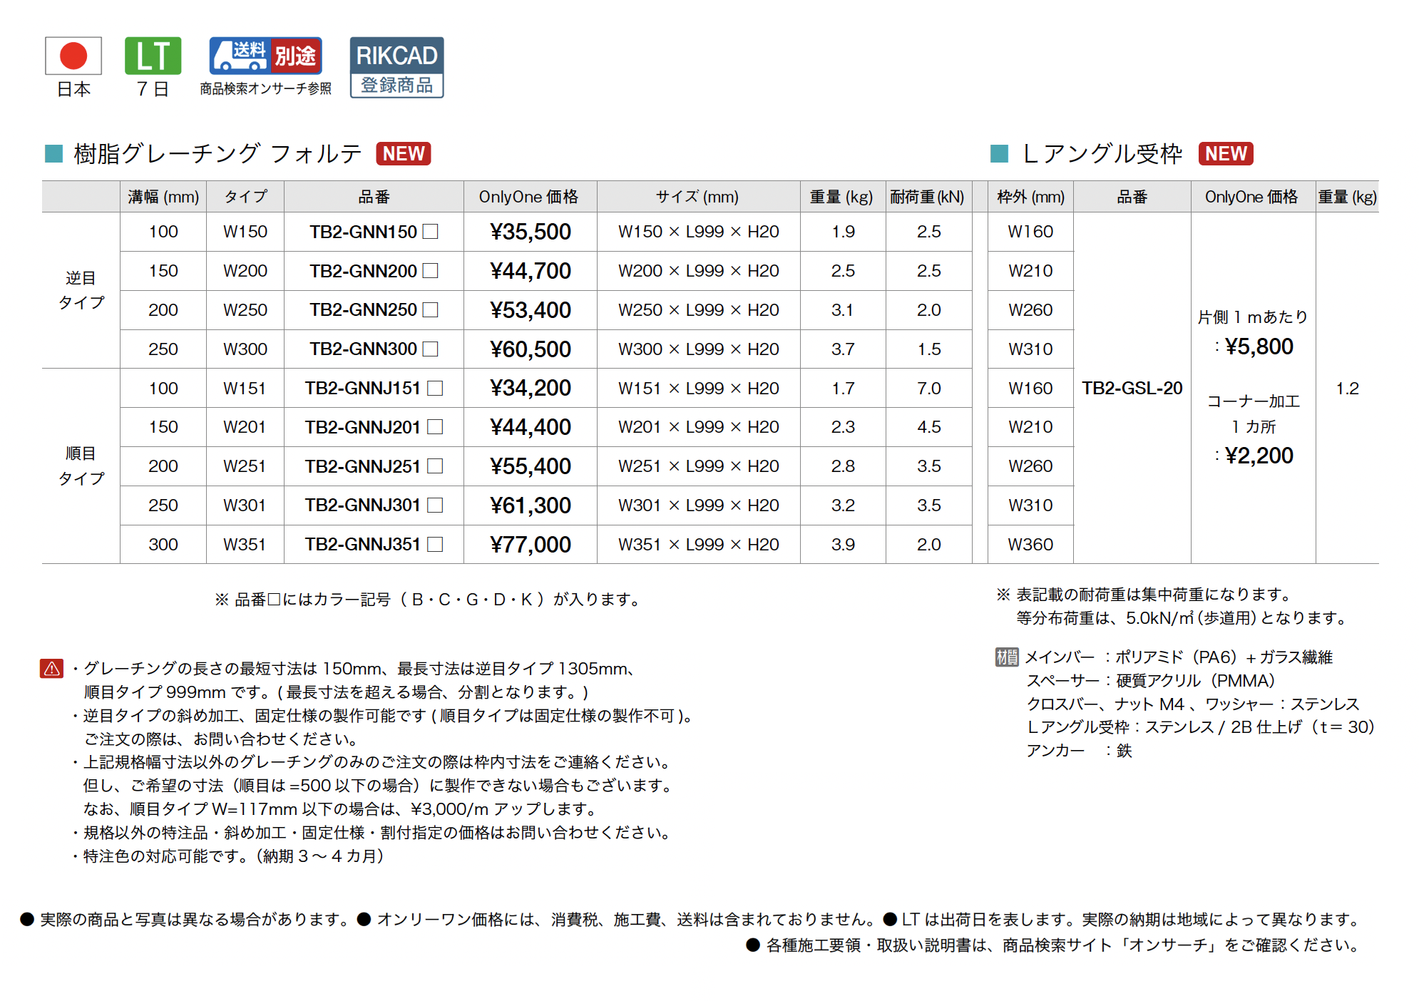Click the corner processing price ¥2,200

pyautogui.click(x=1259, y=456)
